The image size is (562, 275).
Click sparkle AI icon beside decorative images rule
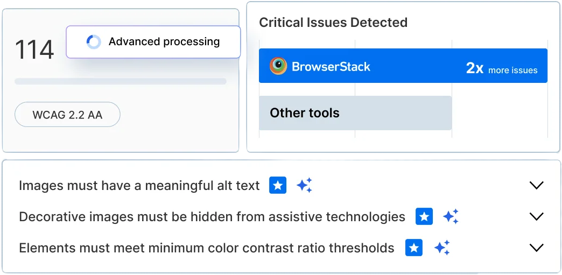pos(451,217)
